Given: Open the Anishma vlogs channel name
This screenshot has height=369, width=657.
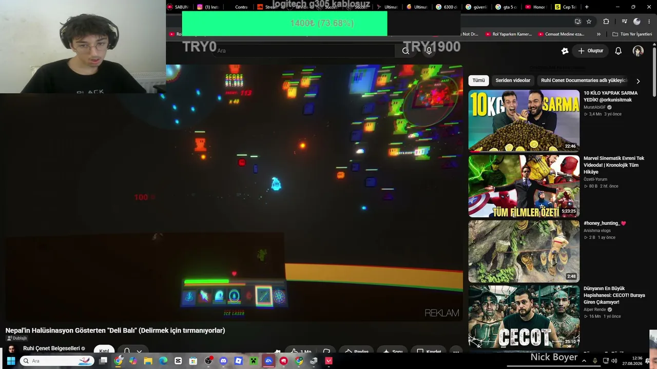Looking at the screenshot, I should (597, 231).
